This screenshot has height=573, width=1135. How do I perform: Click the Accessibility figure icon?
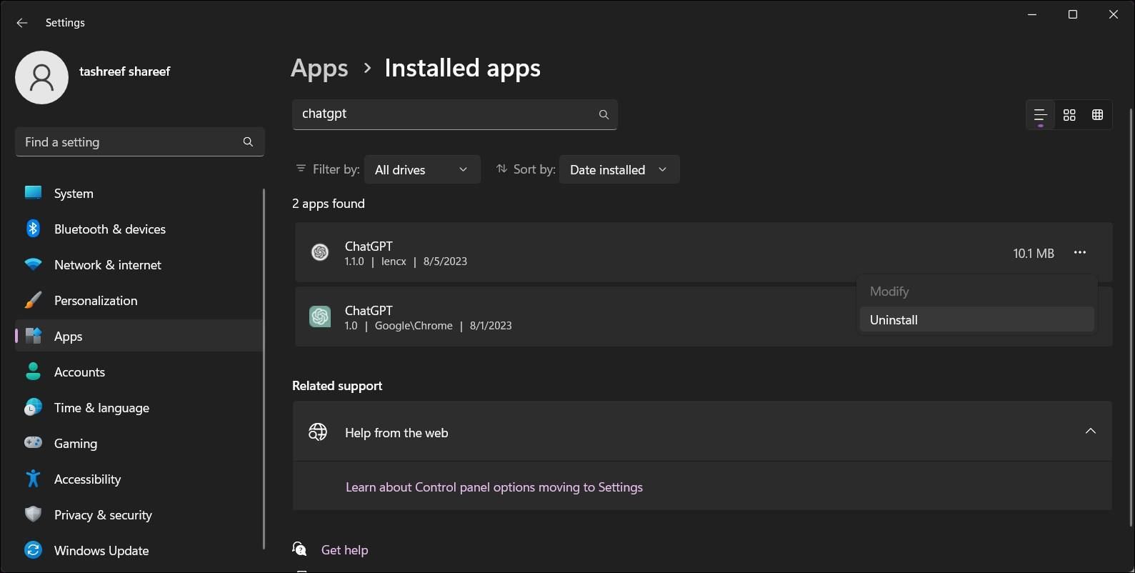(x=33, y=479)
